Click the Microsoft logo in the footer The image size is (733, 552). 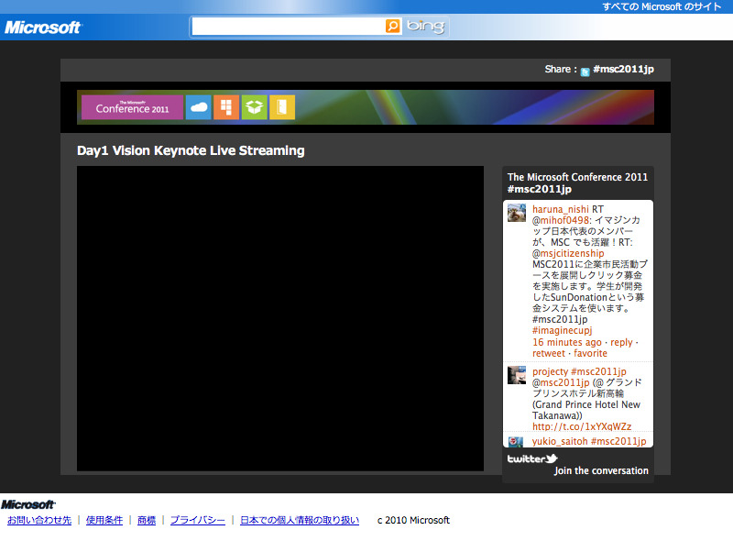click(x=28, y=504)
